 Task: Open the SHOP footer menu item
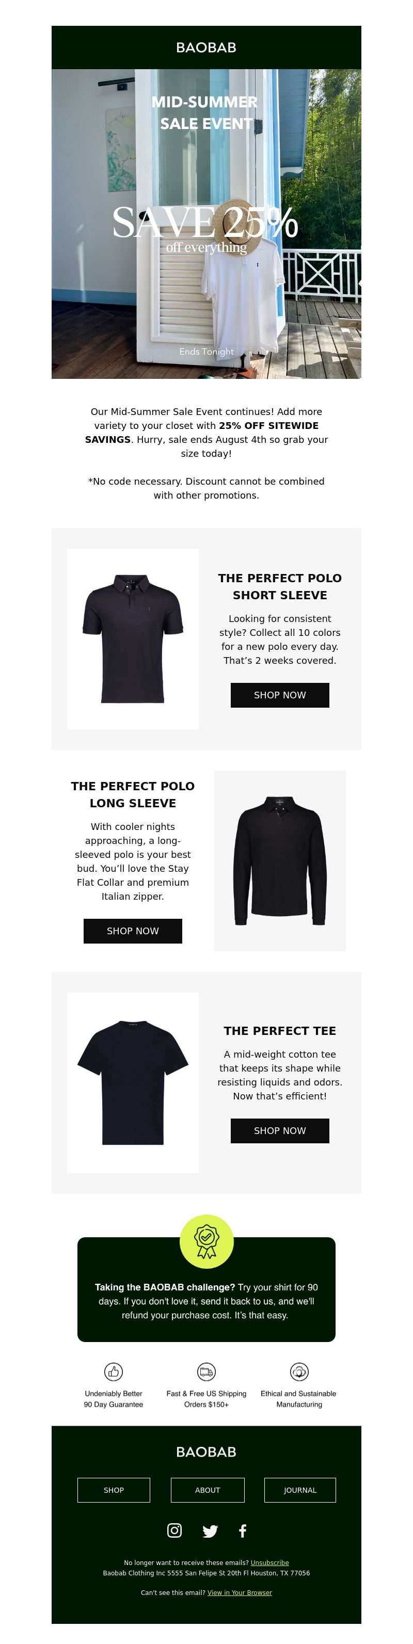[114, 1490]
